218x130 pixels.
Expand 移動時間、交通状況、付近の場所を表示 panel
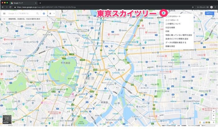[x=24, y=19]
